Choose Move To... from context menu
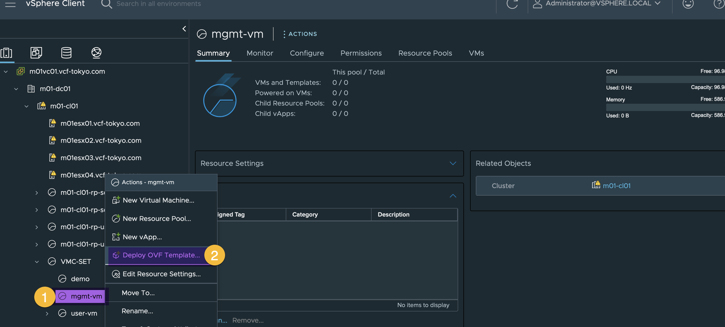 [x=161, y=293]
